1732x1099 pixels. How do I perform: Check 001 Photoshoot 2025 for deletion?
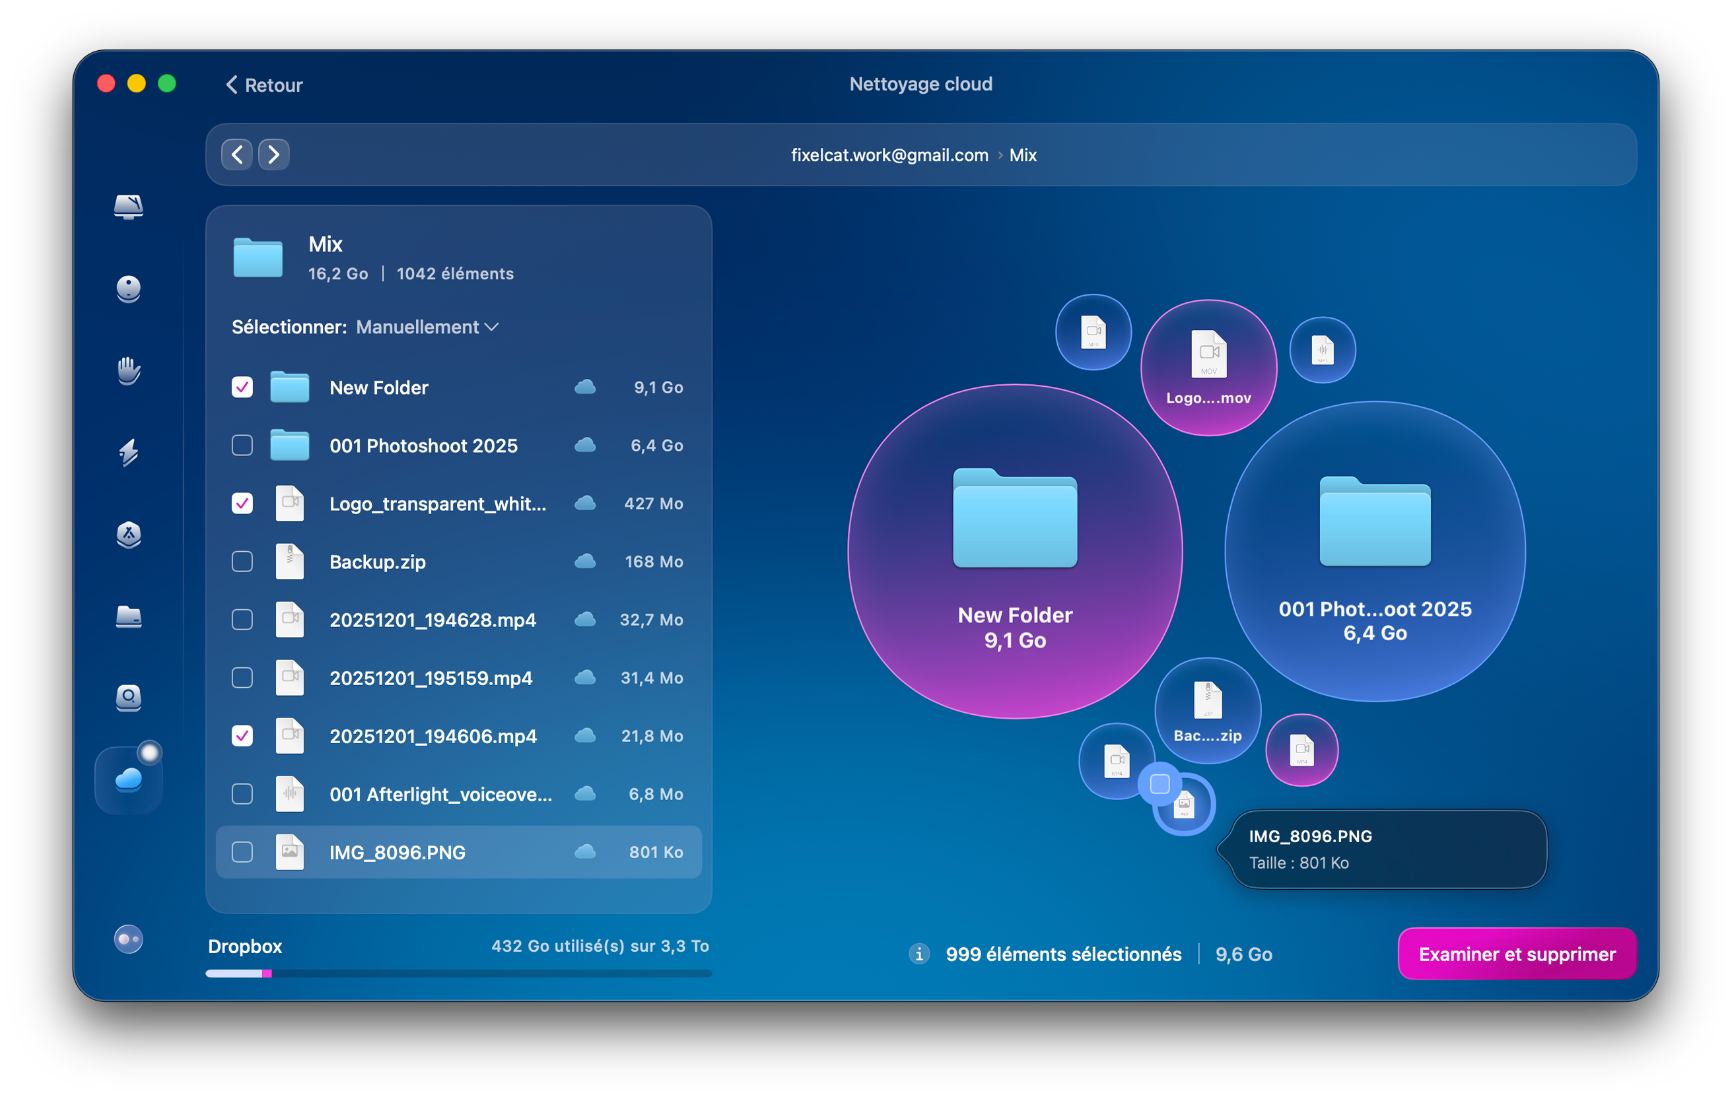pos(242,446)
